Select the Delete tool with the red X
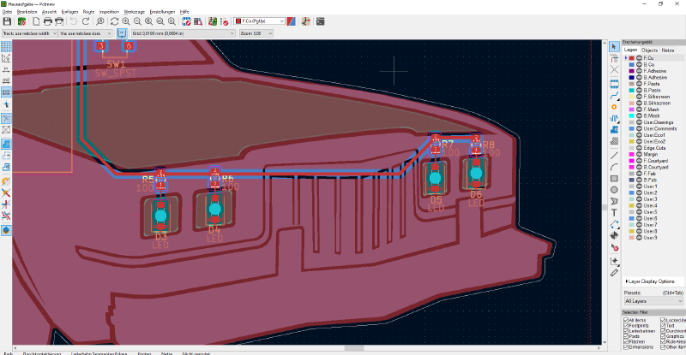Screen dimensions: 686x355 [614, 247]
